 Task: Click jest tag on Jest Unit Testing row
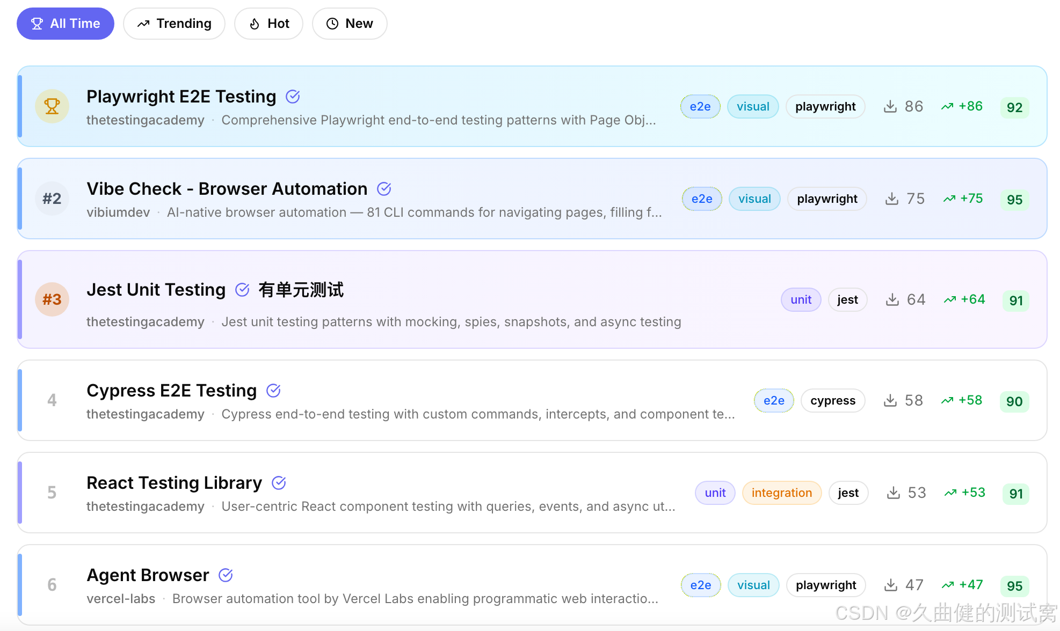[847, 299]
